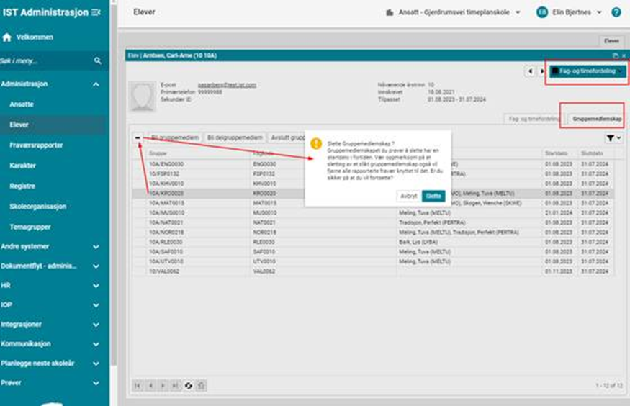Collapse the sidebar menu with hamburger icon
The height and width of the screenshot is (406, 630).
coord(96,12)
